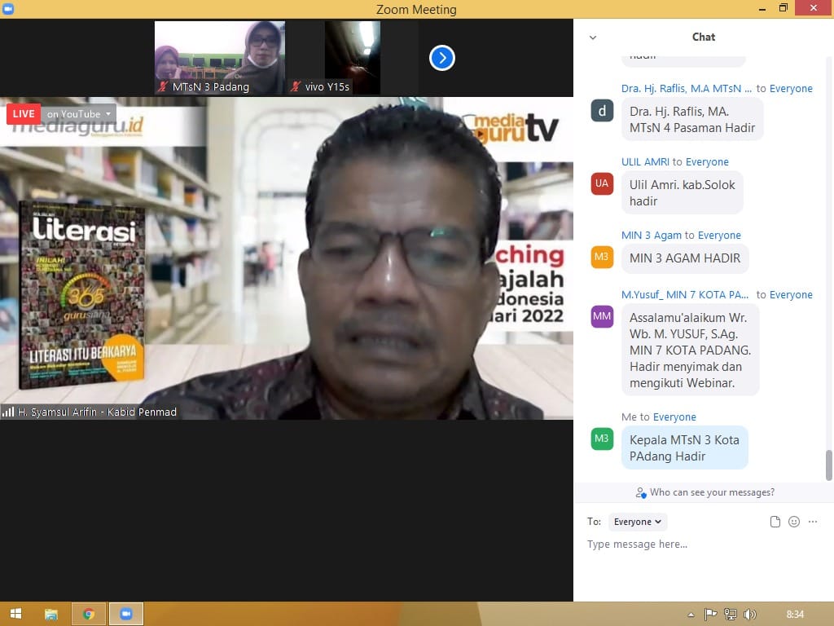Show hidden system tray icons
Screen dimensions: 834x626
[691, 615]
